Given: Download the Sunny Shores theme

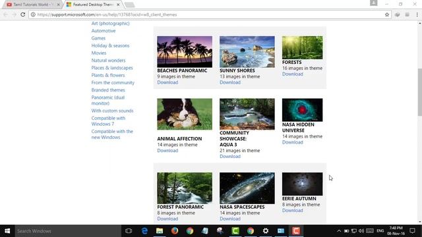Looking at the screenshot, I should tap(230, 82).
